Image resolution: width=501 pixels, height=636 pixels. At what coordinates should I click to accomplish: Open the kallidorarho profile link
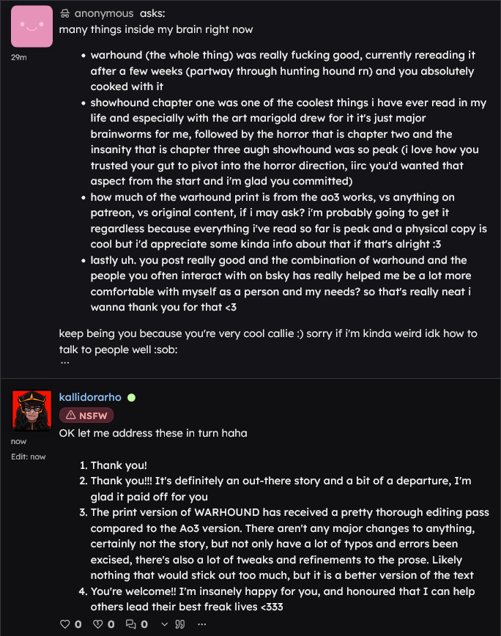click(91, 397)
